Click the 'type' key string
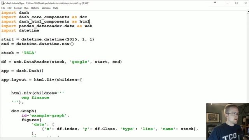249x140 pixels. coord(128,129)
